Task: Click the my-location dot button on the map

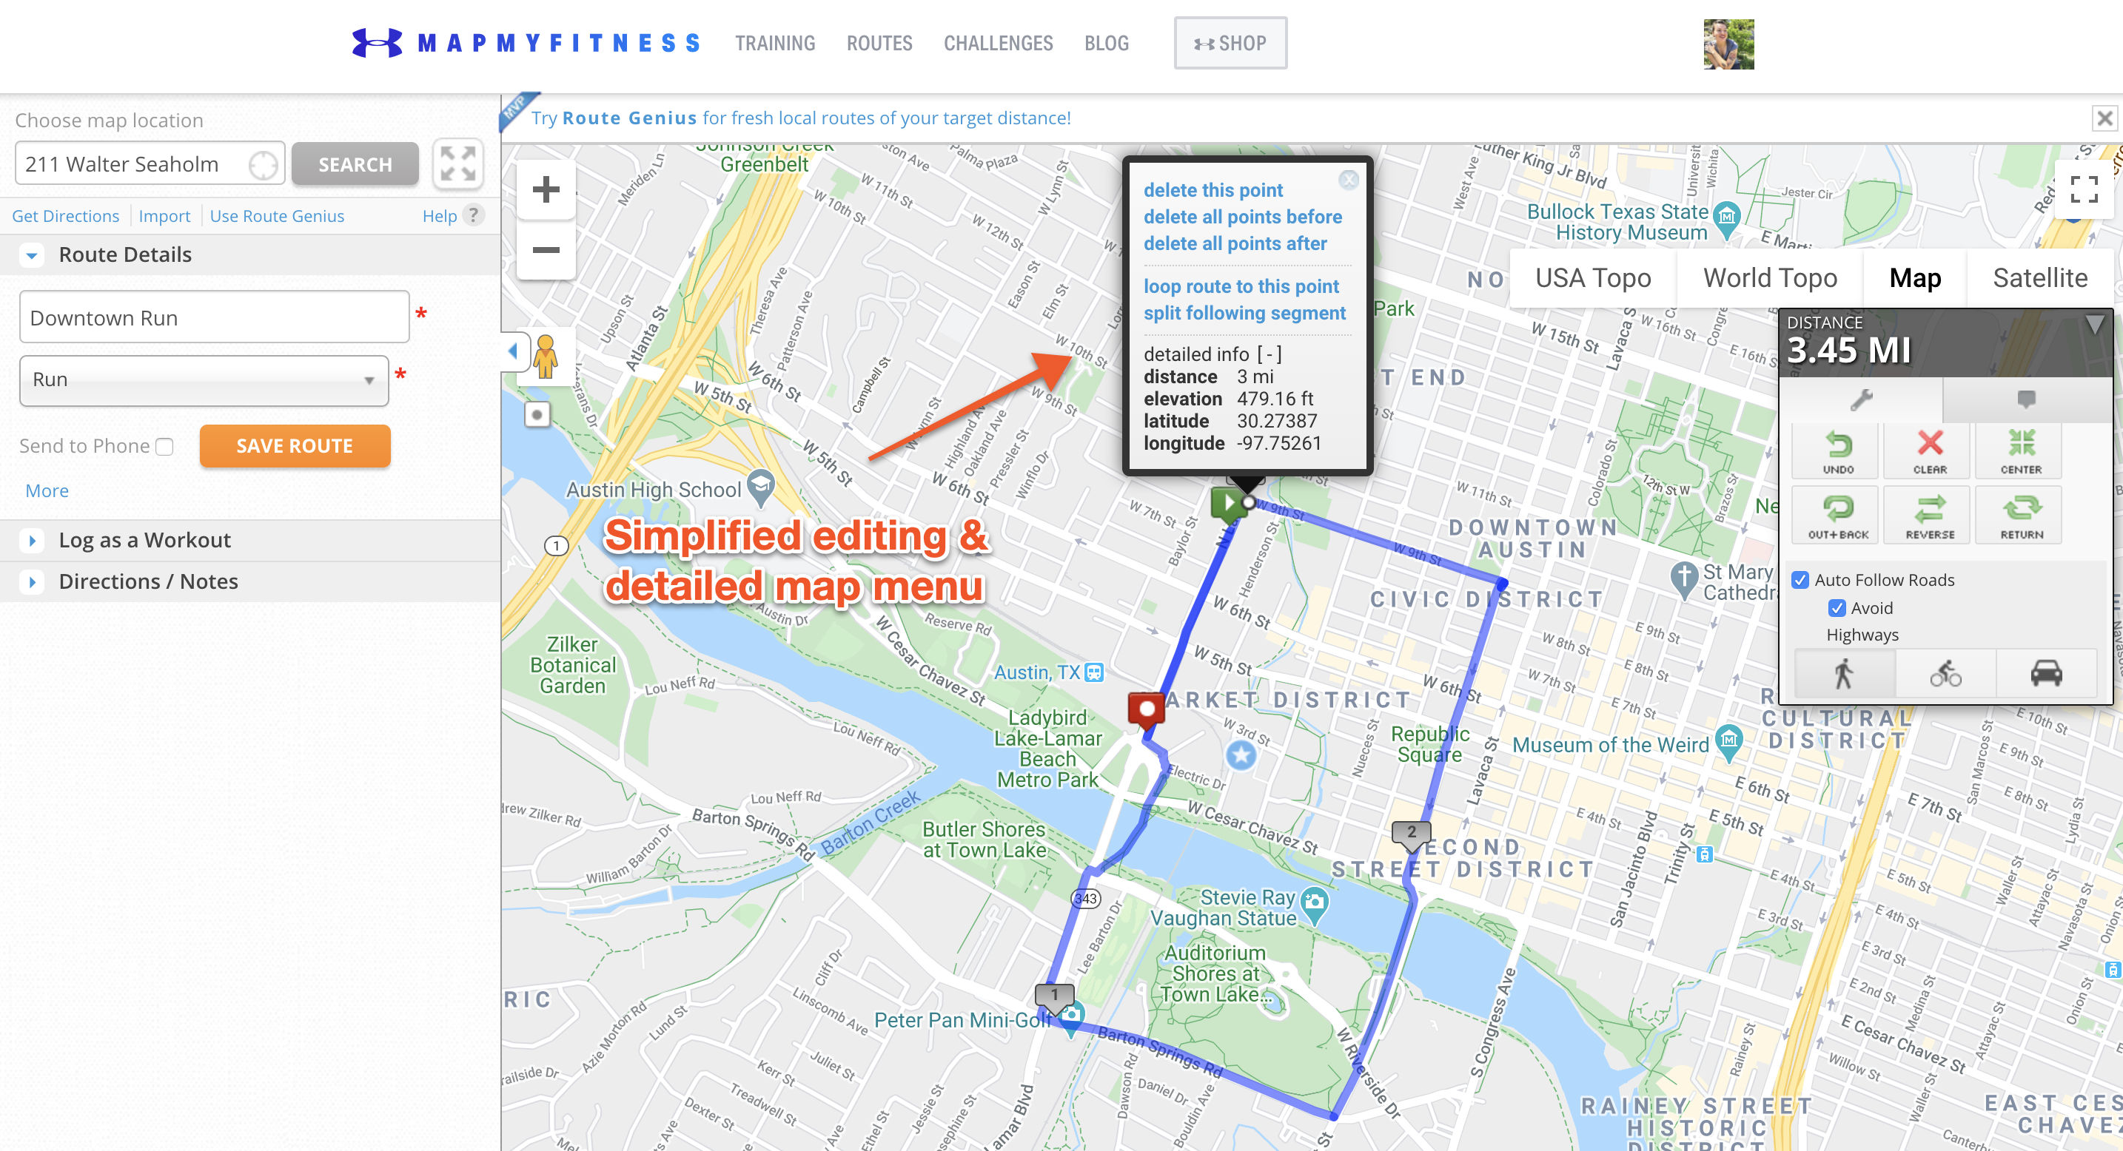Action: tap(537, 415)
